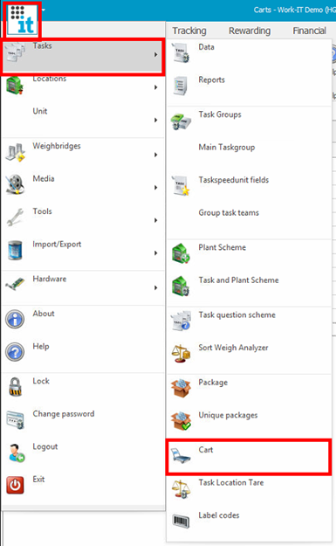Click the Media film reel icon
Viewport: 336px width, 546px height.
click(x=16, y=184)
